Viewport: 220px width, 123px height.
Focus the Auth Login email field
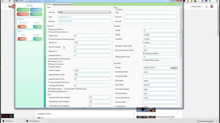tap(85, 17)
